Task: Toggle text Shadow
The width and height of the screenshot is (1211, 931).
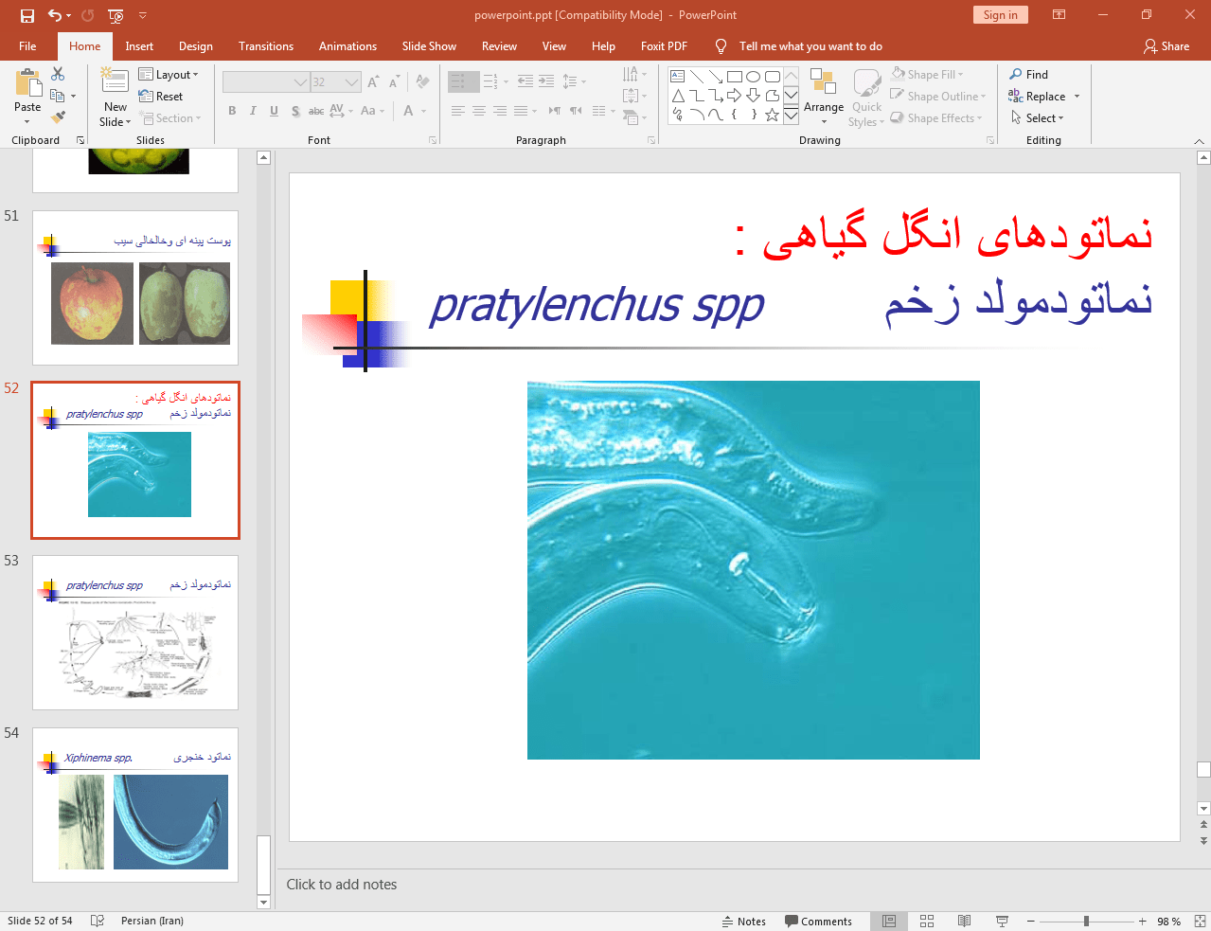Action: (295, 111)
